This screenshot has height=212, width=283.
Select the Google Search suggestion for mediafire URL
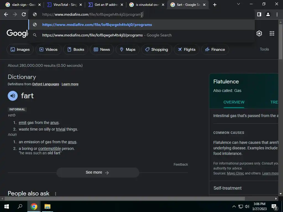tap(142, 35)
